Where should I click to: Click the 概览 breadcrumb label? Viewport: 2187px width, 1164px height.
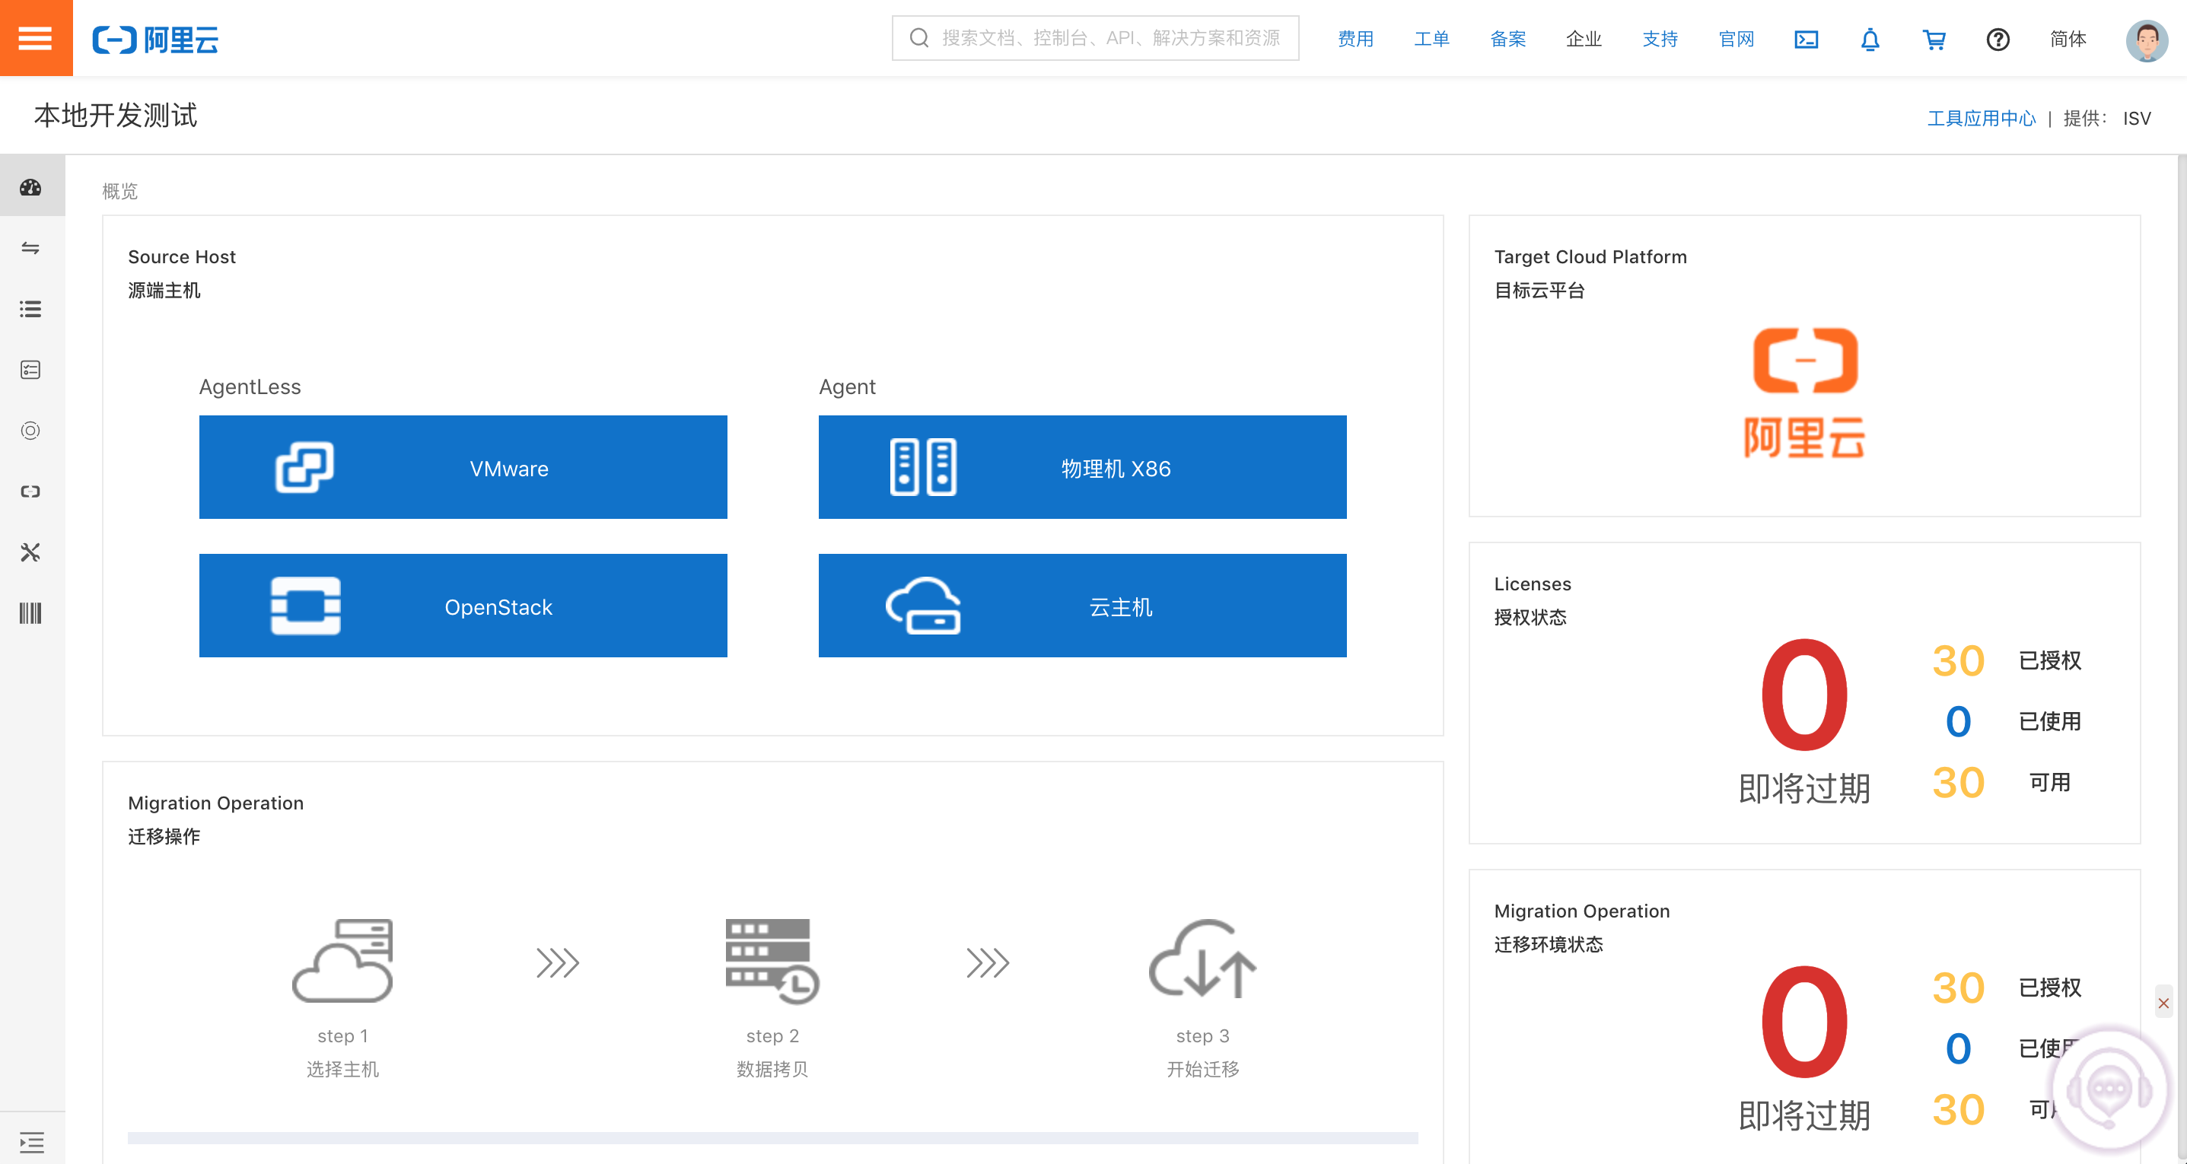tap(119, 191)
